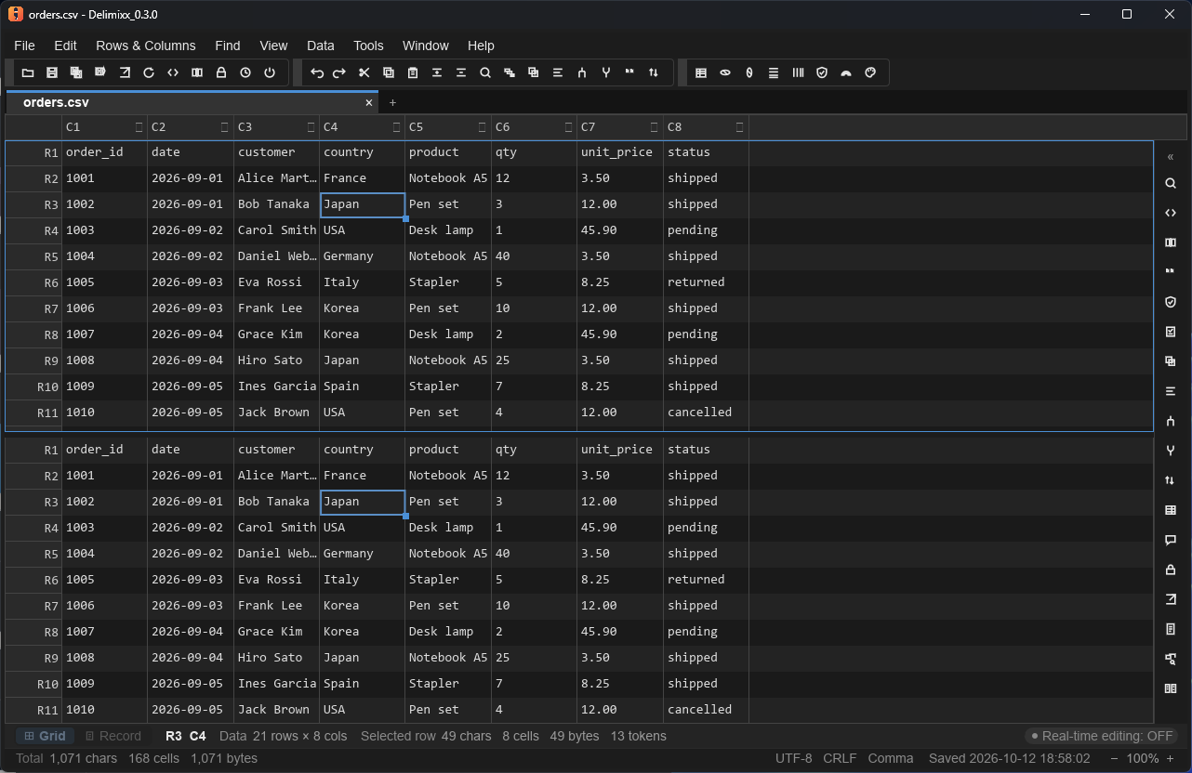The width and height of the screenshot is (1192, 773).
Task: Click the vertical column bars toolbar icon
Action: (x=798, y=72)
